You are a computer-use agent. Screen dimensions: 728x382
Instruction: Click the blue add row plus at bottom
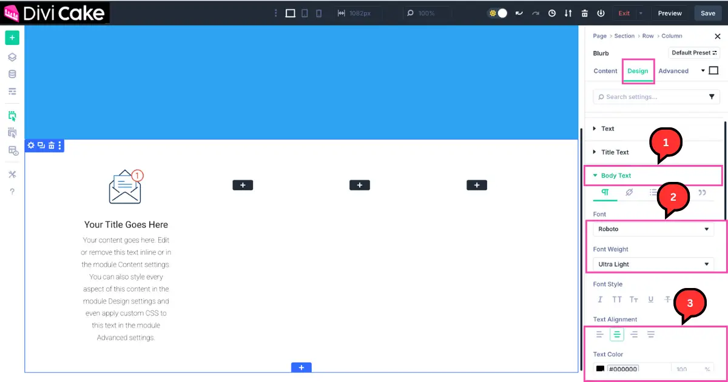[302, 367]
